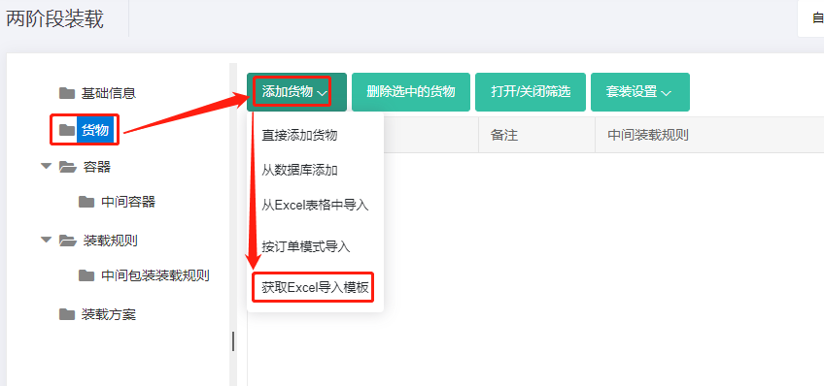Click the 打开/关闭筛选 button
Screen dimensions: 824x386
click(531, 92)
